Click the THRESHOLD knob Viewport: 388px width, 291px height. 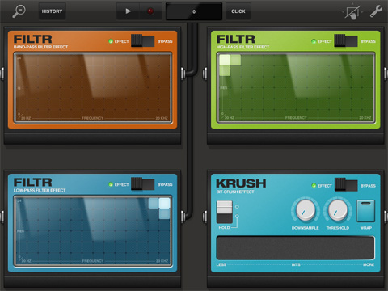(x=337, y=210)
